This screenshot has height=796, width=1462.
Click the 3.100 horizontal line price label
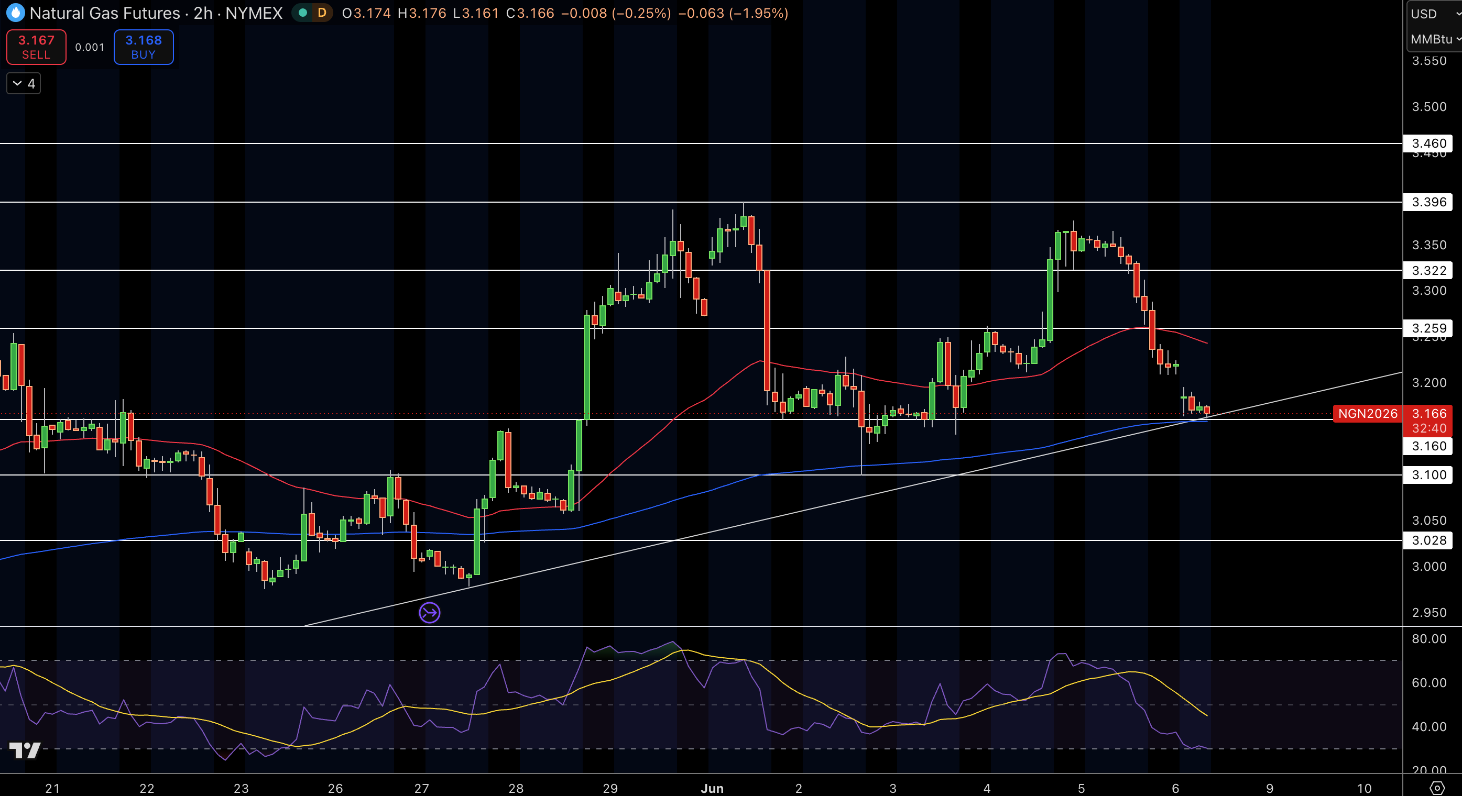pos(1428,475)
